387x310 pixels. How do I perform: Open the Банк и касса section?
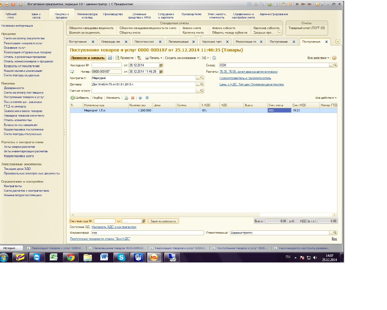[x=36, y=16]
